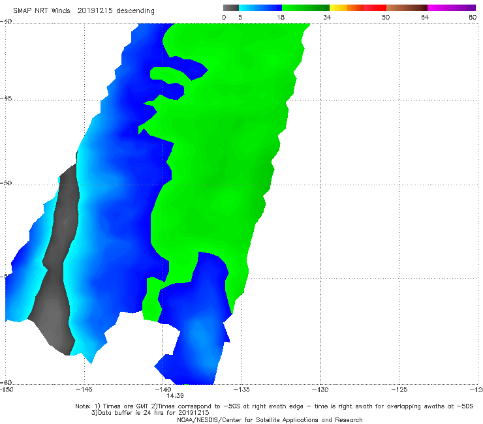Click the longitude label "-145"

tap(84, 389)
